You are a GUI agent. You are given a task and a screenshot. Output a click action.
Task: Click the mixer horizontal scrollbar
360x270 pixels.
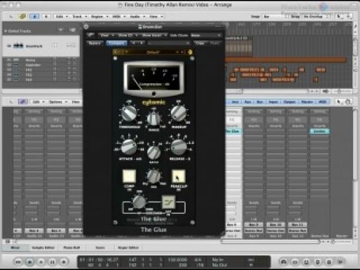point(270,242)
